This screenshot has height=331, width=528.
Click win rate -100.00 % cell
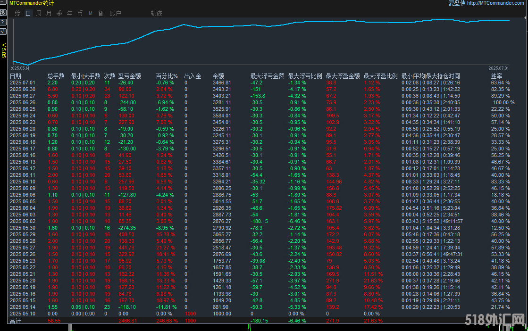(x=503, y=102)
